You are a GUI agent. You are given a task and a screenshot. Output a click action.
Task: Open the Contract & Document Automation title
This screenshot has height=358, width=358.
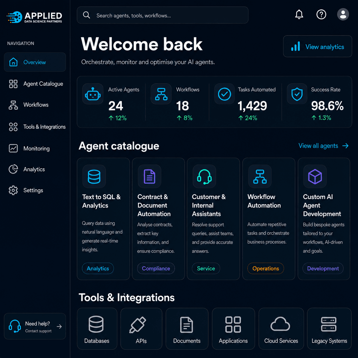[154, 205]
